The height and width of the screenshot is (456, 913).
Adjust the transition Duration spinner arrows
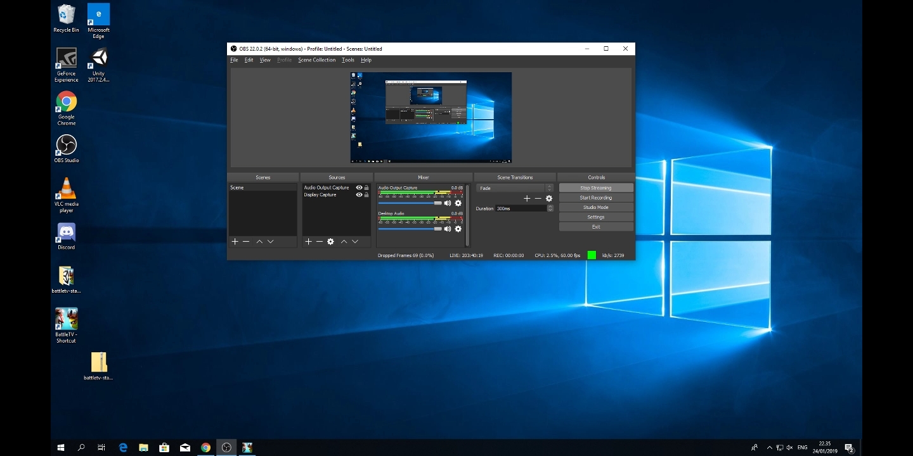(550, 208)
